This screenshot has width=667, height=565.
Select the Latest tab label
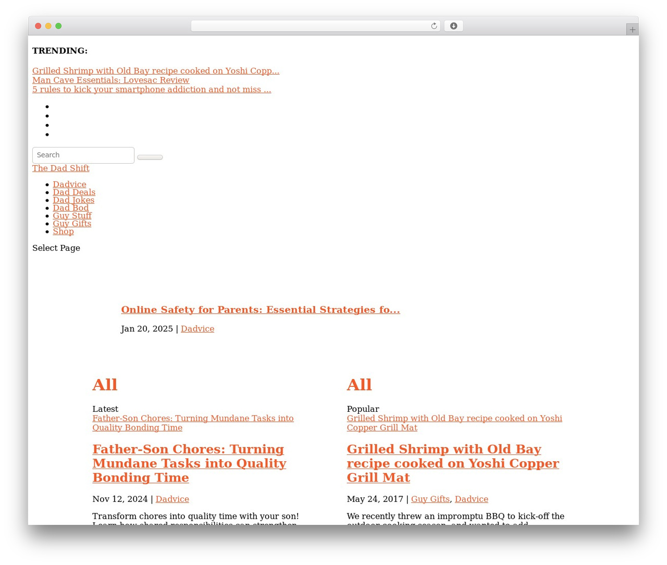105,409
